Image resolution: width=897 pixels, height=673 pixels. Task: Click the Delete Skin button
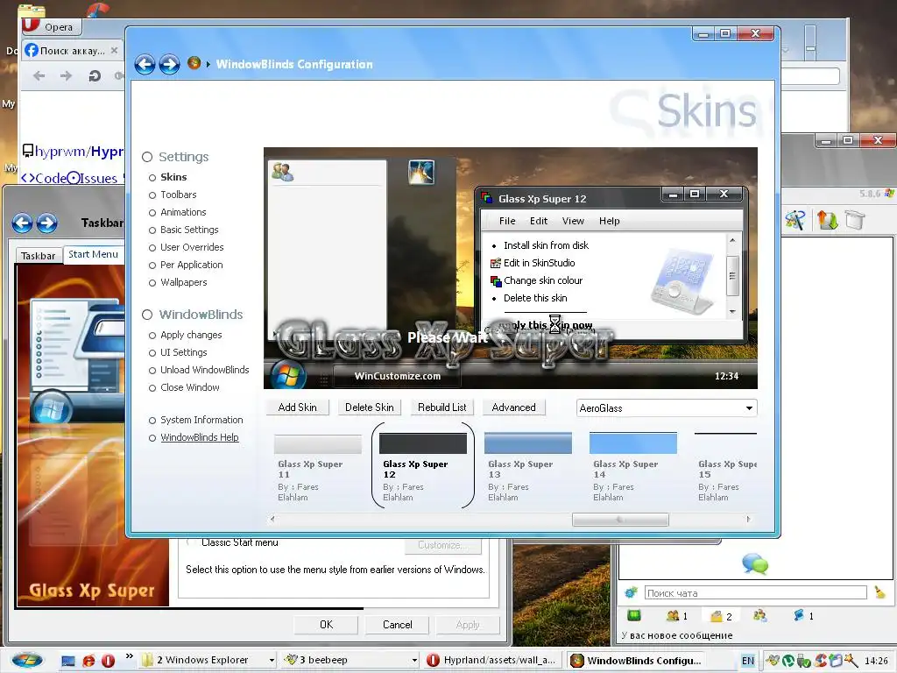pyautogui.click(x=369, y=407)
